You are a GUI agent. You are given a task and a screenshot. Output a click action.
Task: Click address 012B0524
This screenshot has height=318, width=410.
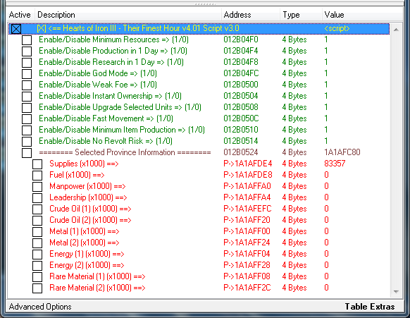pos(241,152)
